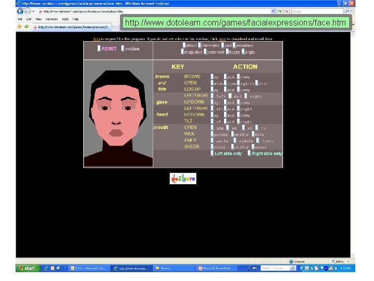Screen dimensions: 374x281
Task: Open the View menu
Action: click(38, 19)
